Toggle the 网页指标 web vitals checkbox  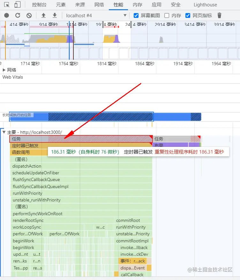coord(188,16)
